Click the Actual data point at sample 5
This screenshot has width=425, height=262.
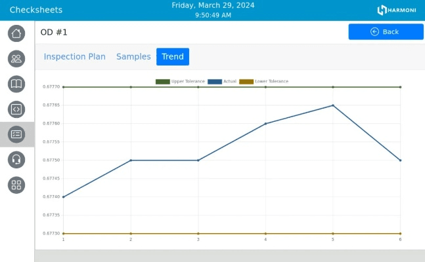click(333, 105)
